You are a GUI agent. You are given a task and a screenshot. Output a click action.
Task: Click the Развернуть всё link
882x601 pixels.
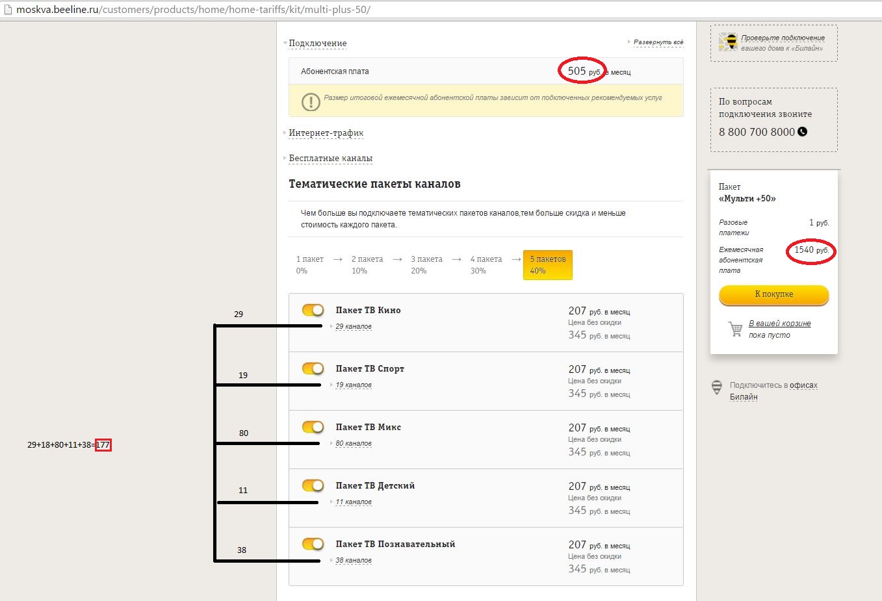click(658, 42)
